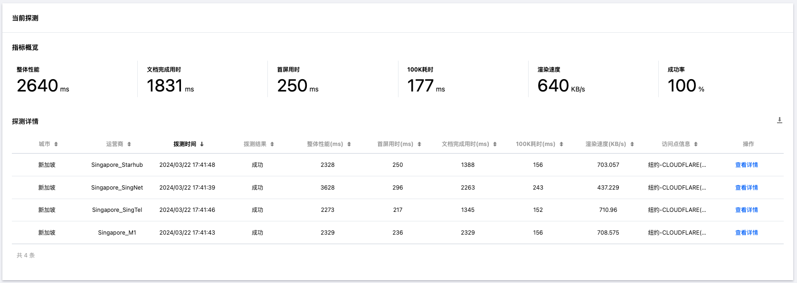This screenshot has width=797, height=283.
Task: Sort by 城市 column sort icon
Action: click(56, 144)
